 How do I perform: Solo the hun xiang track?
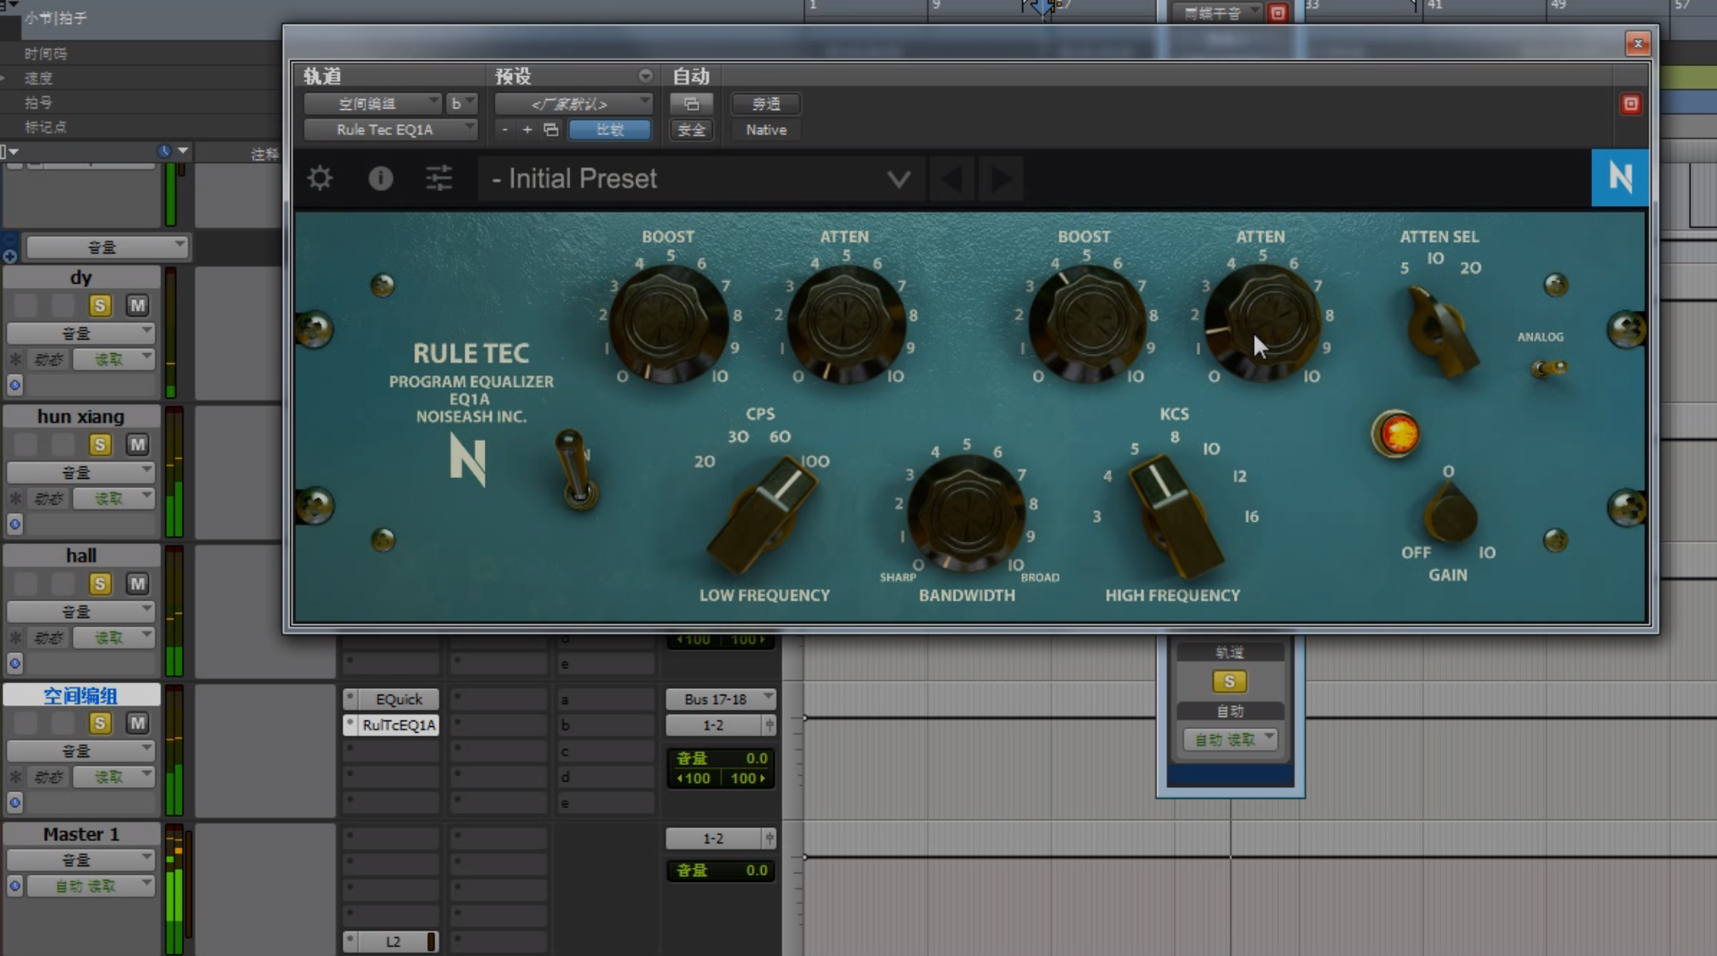pos(100,445)
